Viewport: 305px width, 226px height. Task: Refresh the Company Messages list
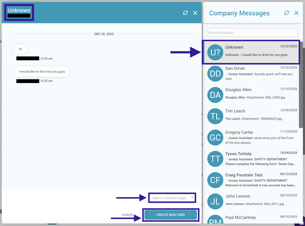(287, 13)
